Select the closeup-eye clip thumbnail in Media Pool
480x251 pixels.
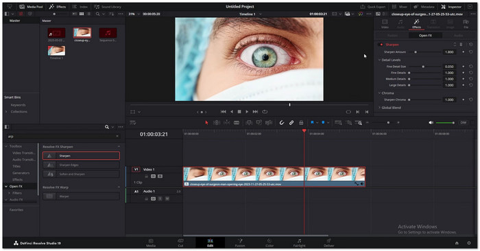pyautogui.click(x=82, y=33)
